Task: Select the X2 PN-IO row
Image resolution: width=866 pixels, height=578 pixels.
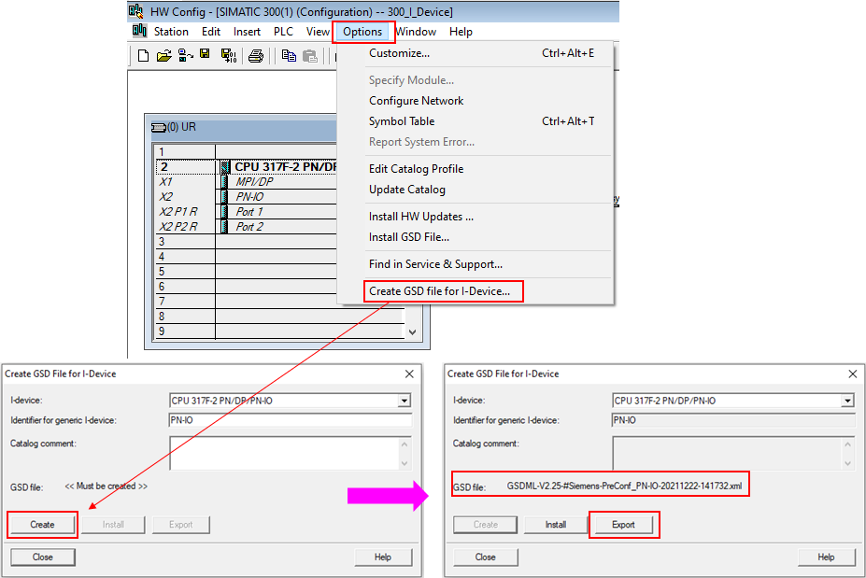Action: click(247, 196)
